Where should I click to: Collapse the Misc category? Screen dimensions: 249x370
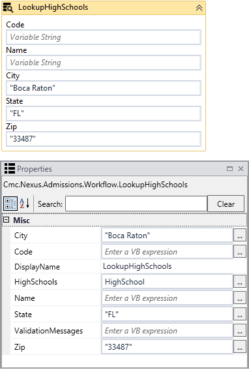pos(7,220)
